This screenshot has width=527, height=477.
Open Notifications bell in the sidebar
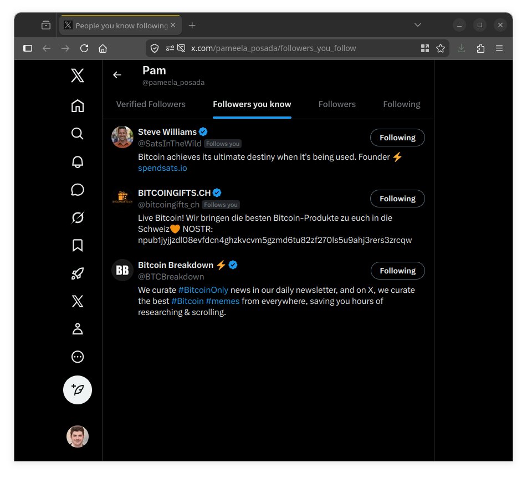click(x=77, y=162)
